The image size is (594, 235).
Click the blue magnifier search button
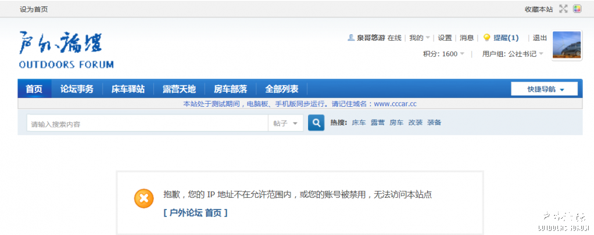coord(316,123)
